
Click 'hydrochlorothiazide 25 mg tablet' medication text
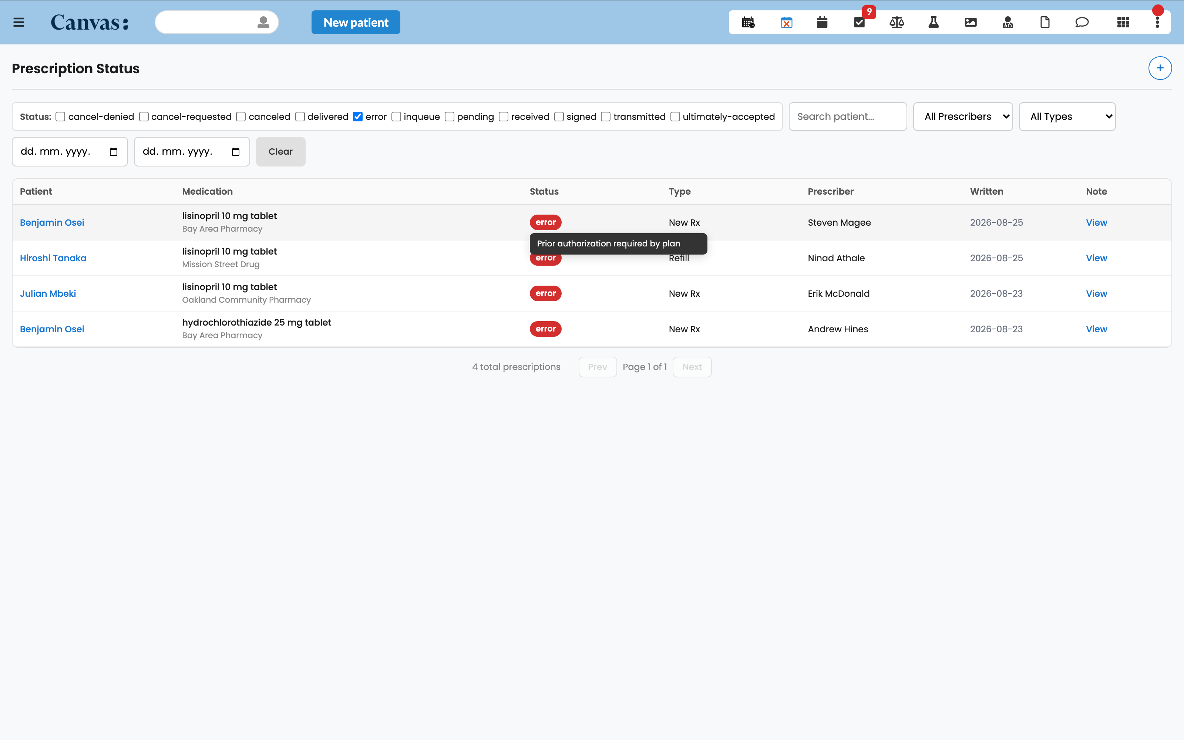coord(256,323)
